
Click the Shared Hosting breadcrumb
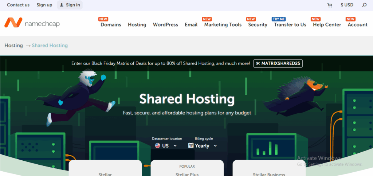(x=50, y=46)
